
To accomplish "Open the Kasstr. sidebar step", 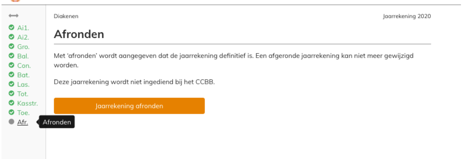I will (x=27, y=103).
